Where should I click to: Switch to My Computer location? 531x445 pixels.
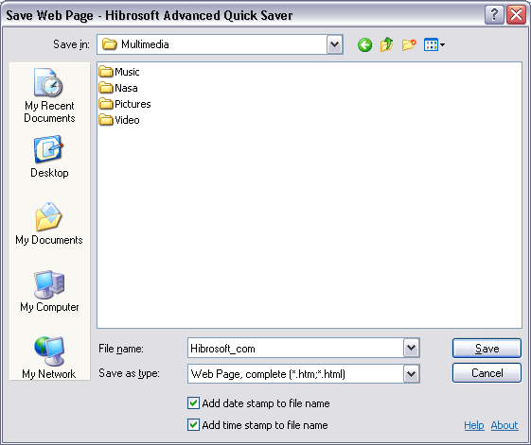coord(49,291)
